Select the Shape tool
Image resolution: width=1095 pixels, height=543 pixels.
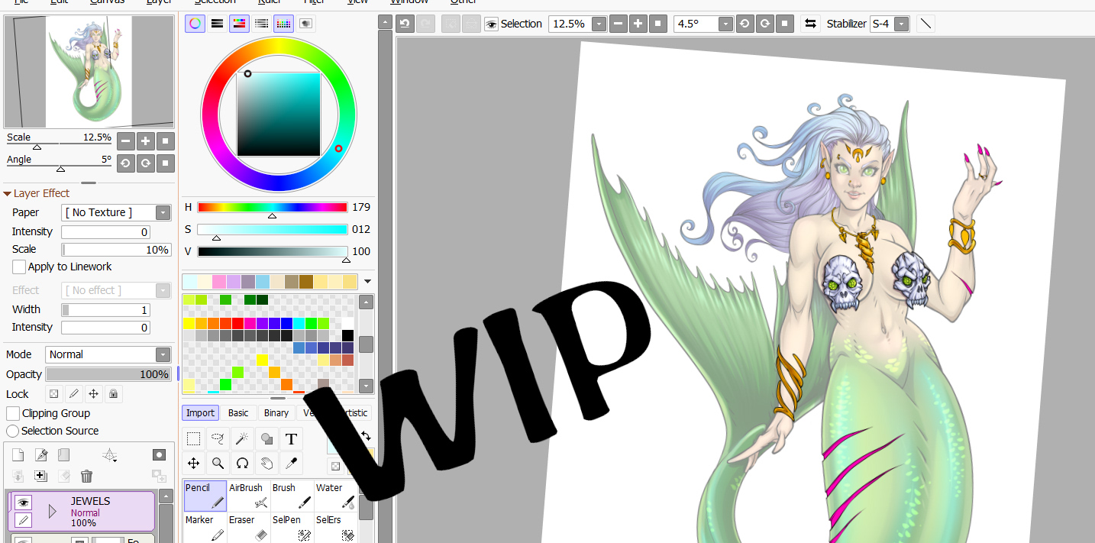pyautogui.click(x=266, y=438)
